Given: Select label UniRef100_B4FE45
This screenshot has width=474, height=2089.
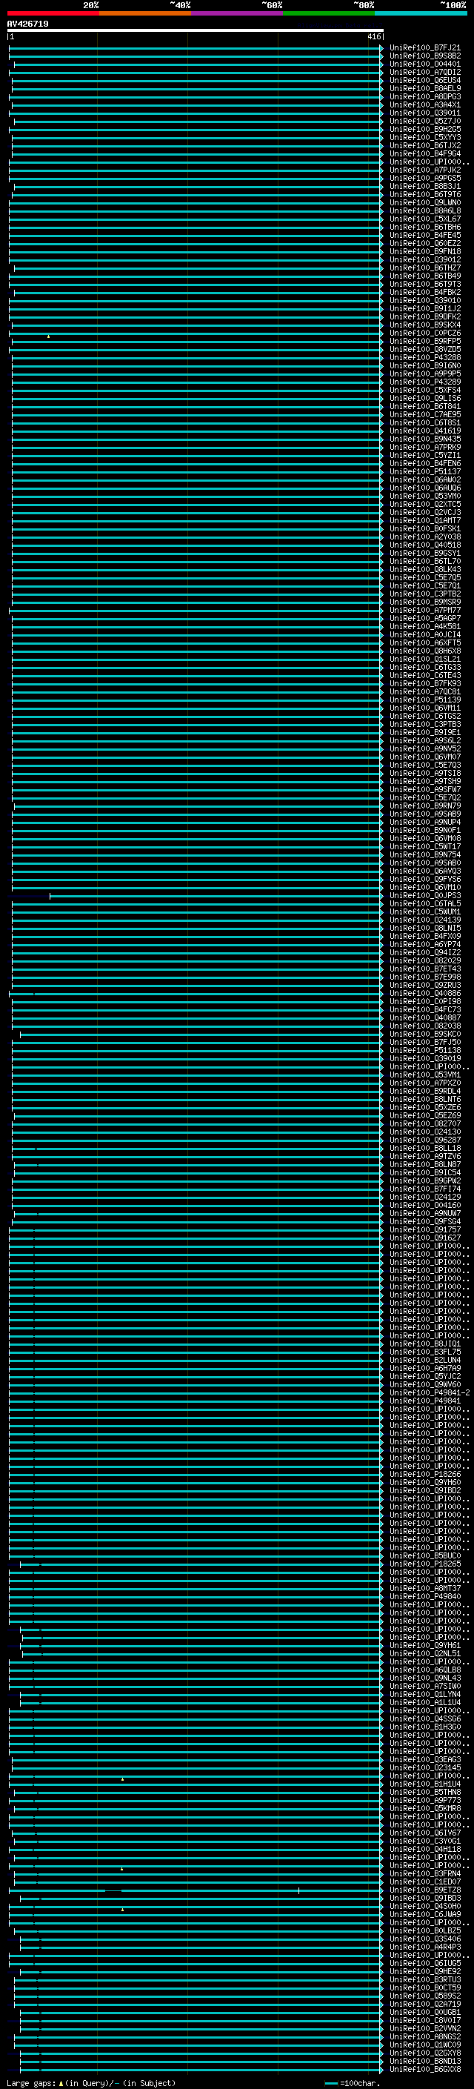Looking at the screenshot, I should 424,235.
